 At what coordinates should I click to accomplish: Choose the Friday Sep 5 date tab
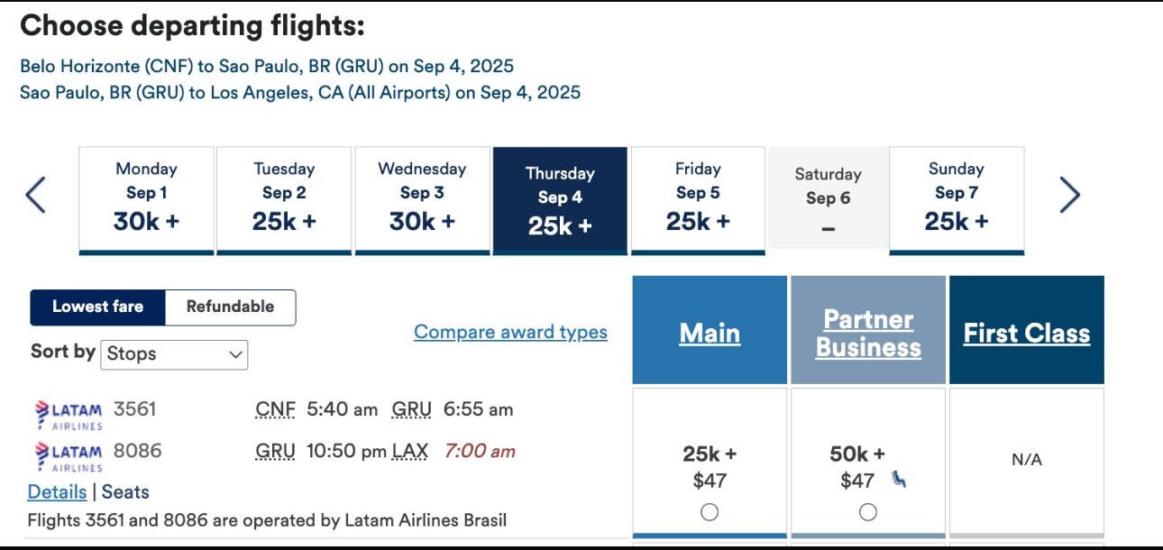pyautogui.click(x=698, y=200)
